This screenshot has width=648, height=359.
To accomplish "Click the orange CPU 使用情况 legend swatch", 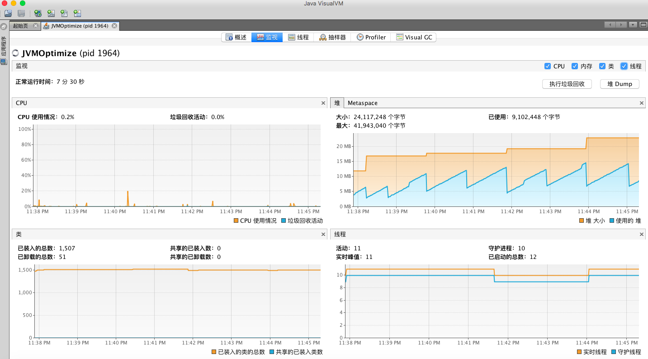I will [x=236, y=221].
